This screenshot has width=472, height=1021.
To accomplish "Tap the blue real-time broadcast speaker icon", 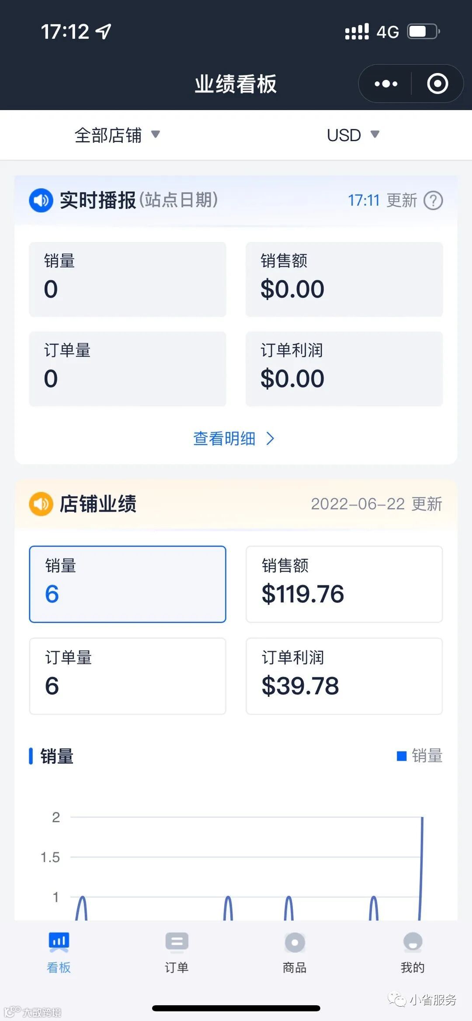I will pyautogui.click(x=41, y=201).
